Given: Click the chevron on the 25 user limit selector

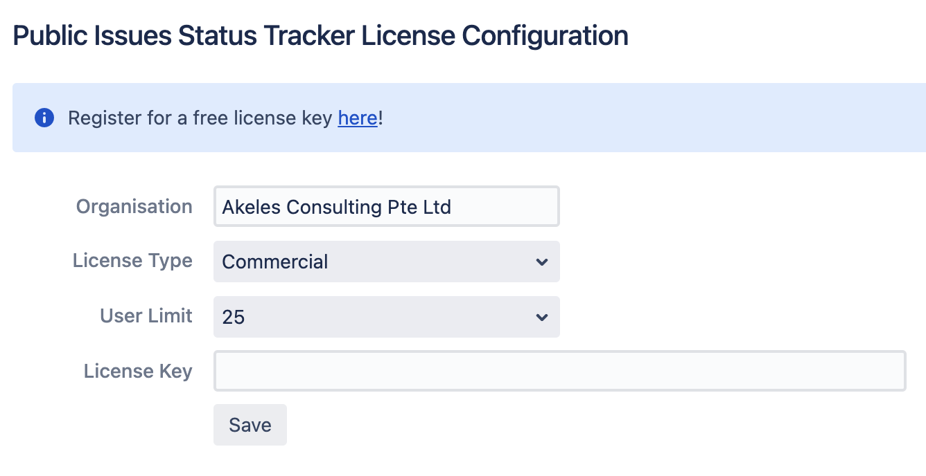Looking at the screenshot, I should point(541,317).
